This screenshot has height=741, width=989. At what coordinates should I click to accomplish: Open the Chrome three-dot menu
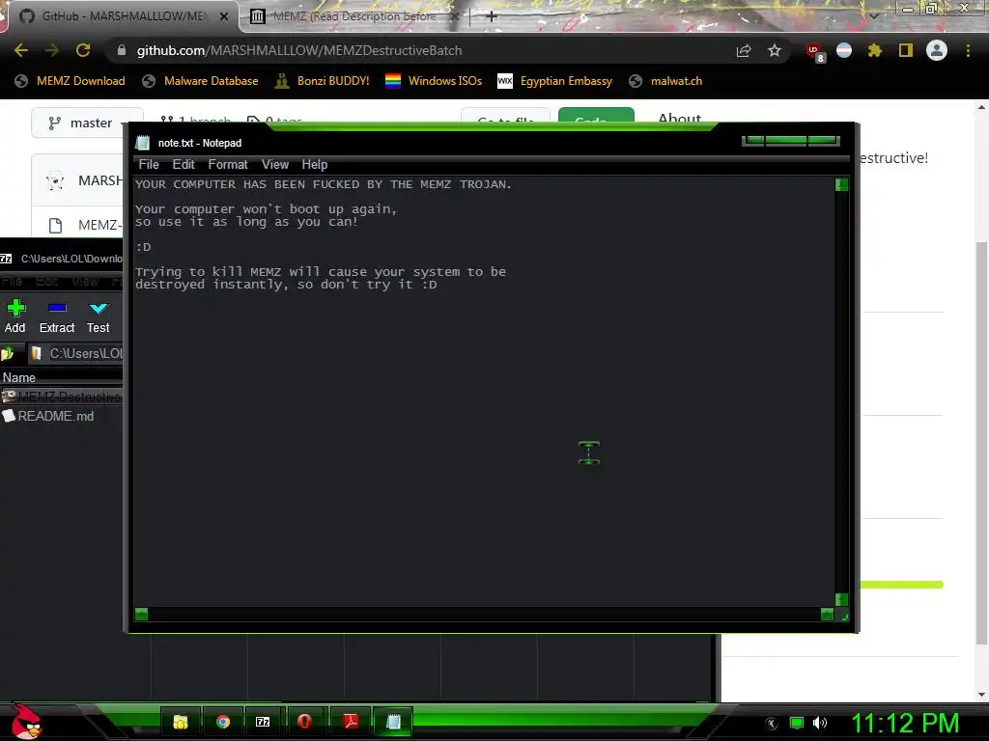(968, 50)
